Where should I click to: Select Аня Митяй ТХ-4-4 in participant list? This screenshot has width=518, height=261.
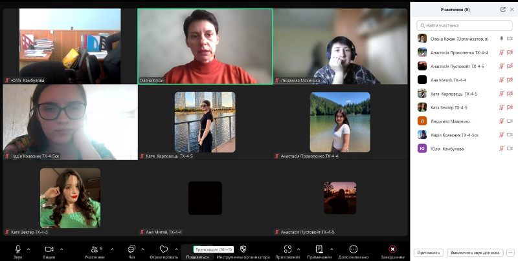tap(464, 80)
